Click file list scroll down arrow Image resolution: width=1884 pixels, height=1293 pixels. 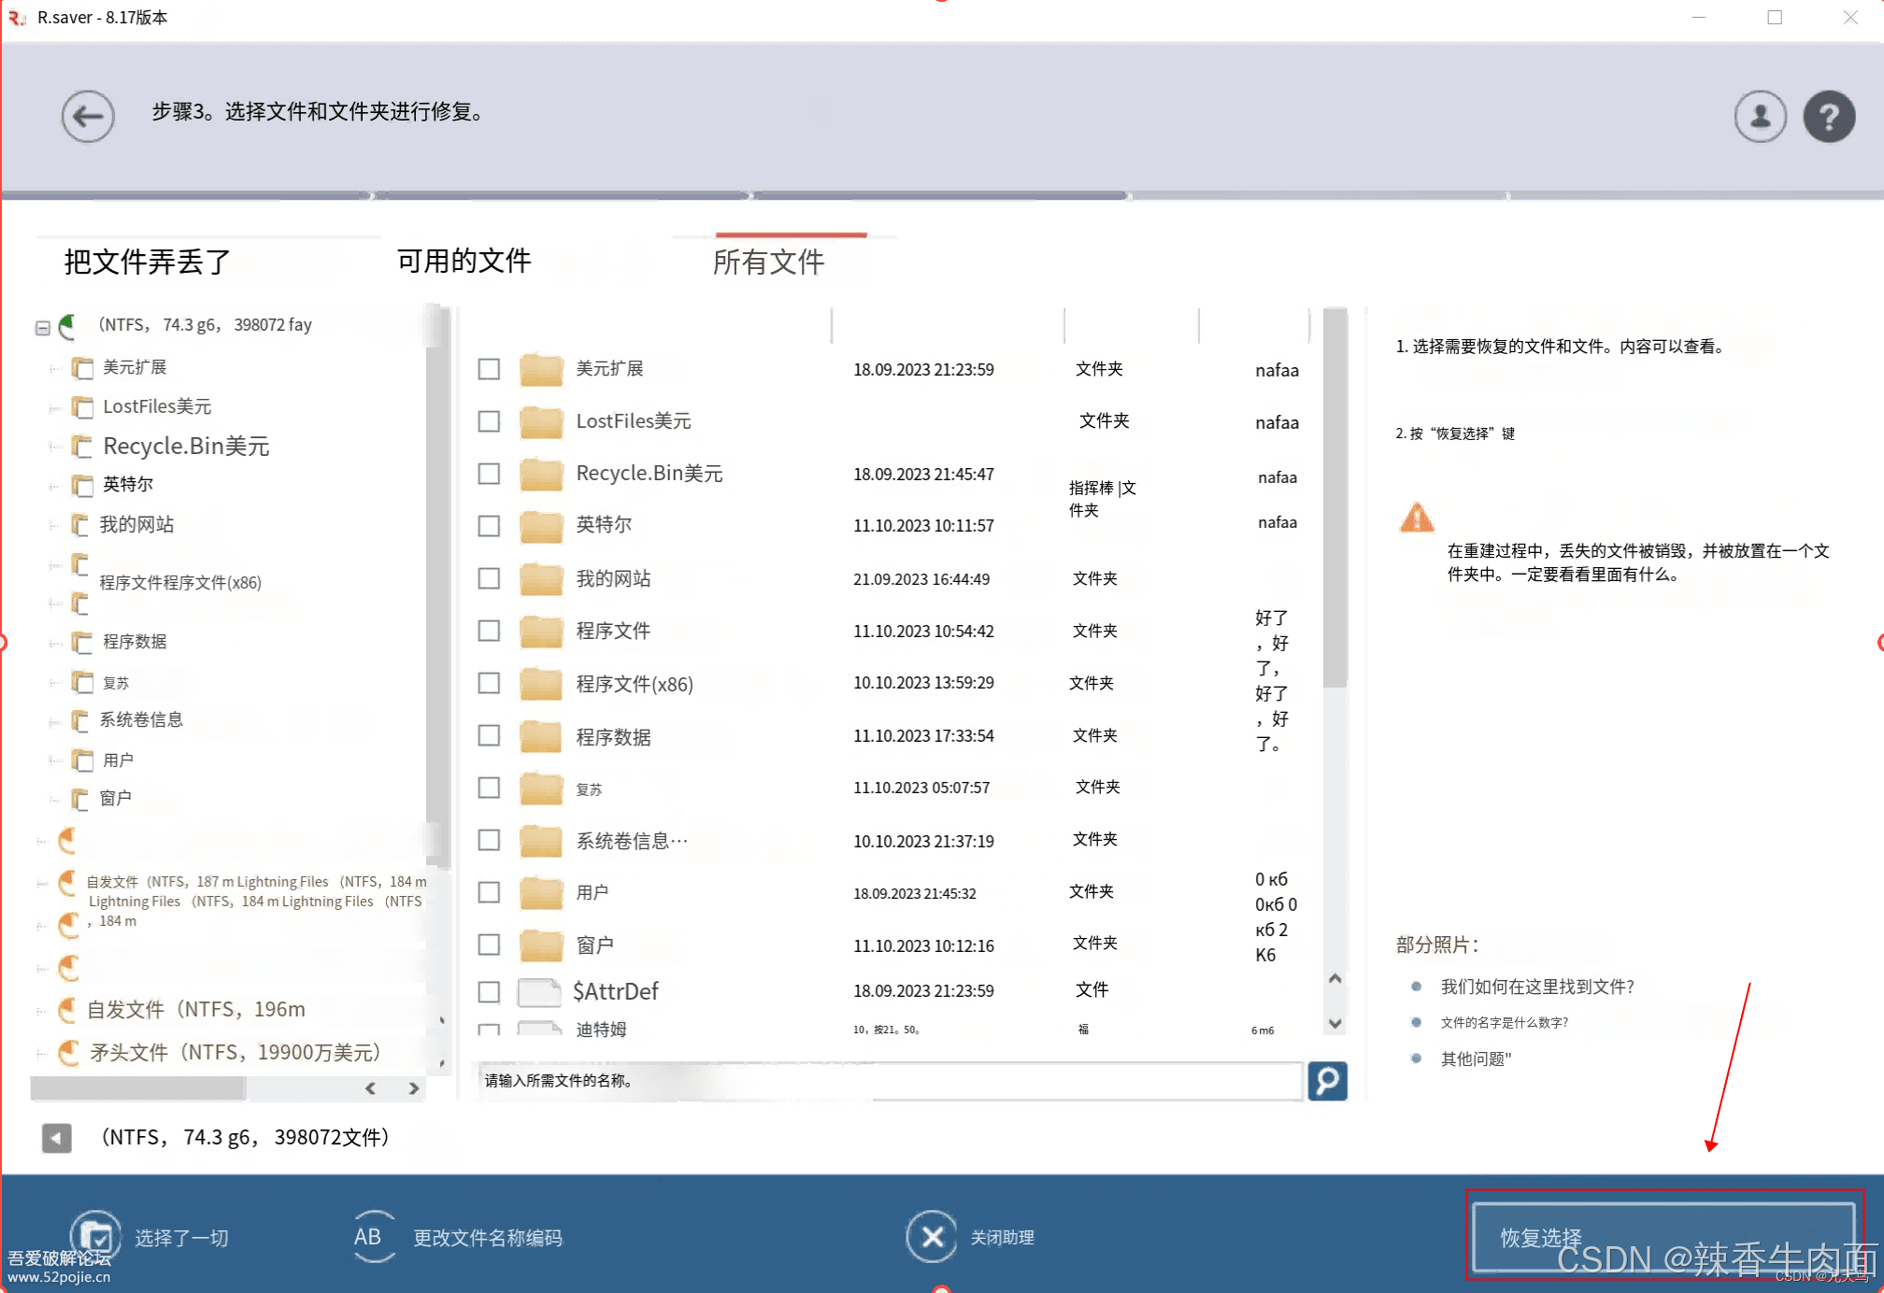coord(1335,1024)
